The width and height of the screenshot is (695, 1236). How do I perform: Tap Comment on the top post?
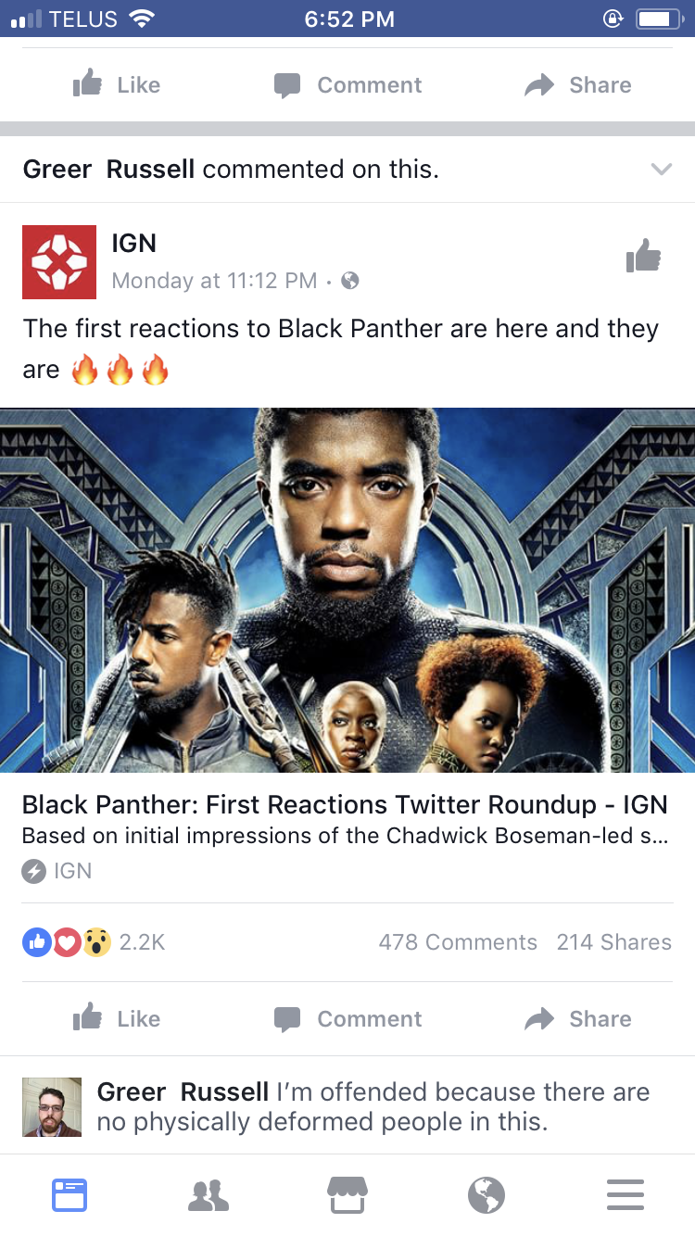348,85
